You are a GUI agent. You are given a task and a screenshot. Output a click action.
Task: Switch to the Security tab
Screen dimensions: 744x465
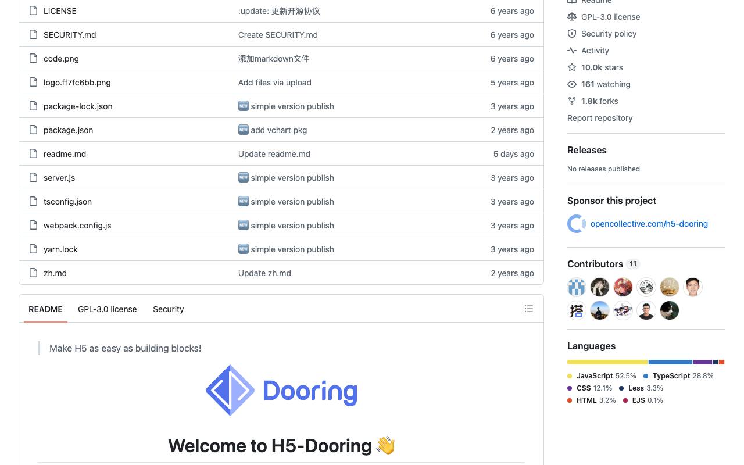[169, 309]
